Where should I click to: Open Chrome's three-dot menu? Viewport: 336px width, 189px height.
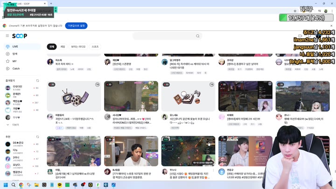click(332, 11)
